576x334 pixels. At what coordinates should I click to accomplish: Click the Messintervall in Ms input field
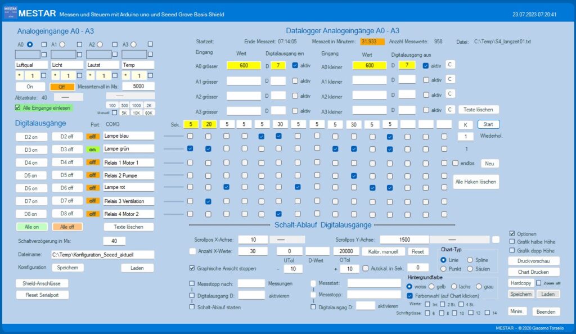coord(138,87)
